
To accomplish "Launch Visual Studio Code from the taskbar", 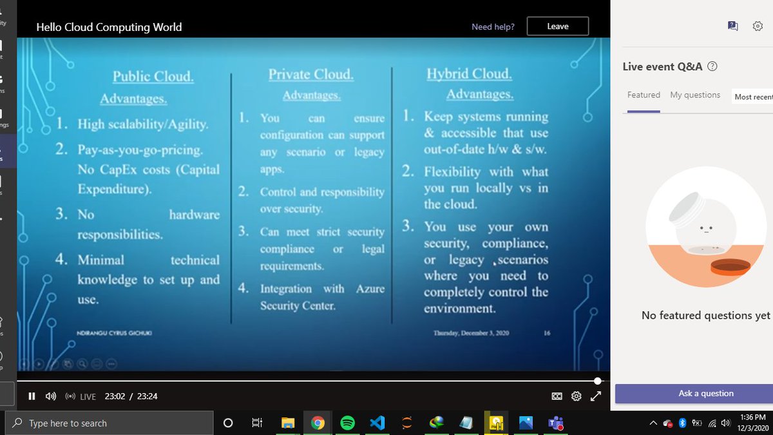I will tap(377, 423).
